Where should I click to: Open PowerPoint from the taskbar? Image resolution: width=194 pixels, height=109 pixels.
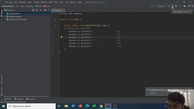point(80,106)
